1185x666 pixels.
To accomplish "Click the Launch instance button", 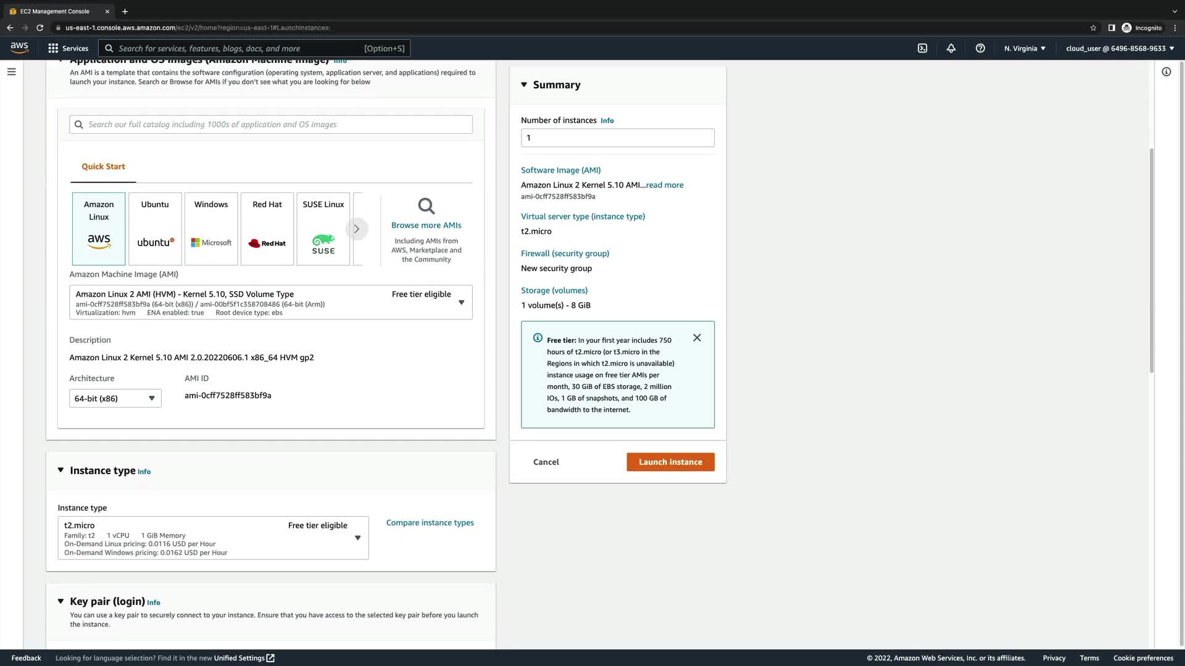I will pyautogui.click(x=670, y=462).
